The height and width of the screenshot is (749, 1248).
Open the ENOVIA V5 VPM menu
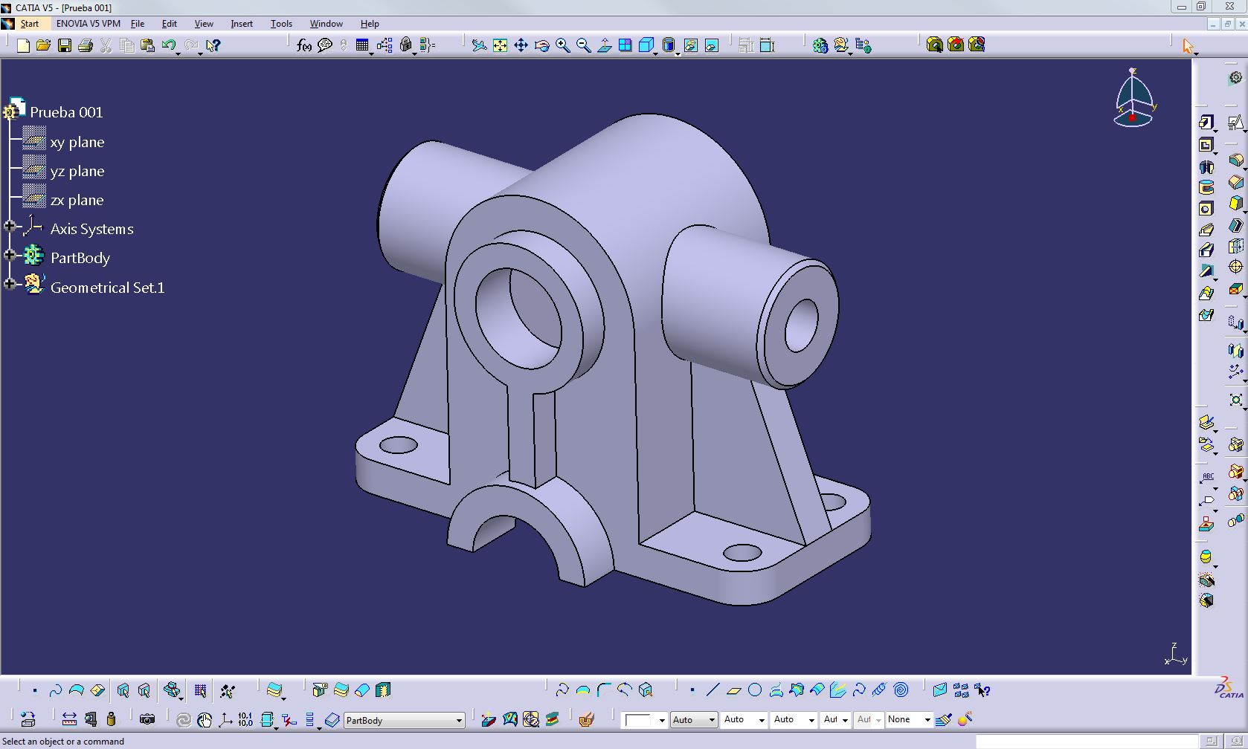tap(88, 24)
